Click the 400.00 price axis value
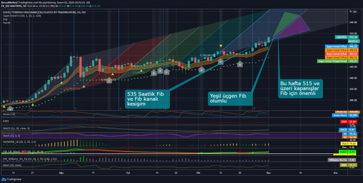Viewport: 363px width, 183px height. [x=353, y=100]
